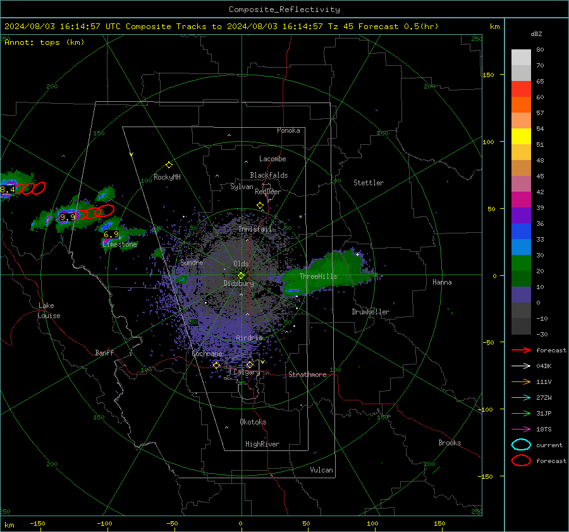Click the orange 111V arrow in legend

tap(521, 381)
